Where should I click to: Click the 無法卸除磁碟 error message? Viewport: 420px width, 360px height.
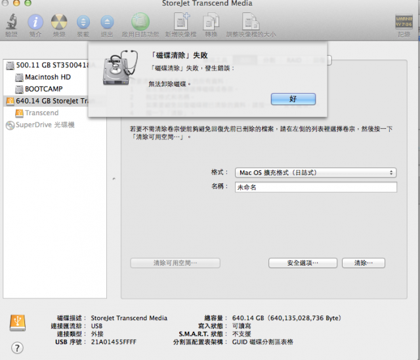(x=169, y=84)
